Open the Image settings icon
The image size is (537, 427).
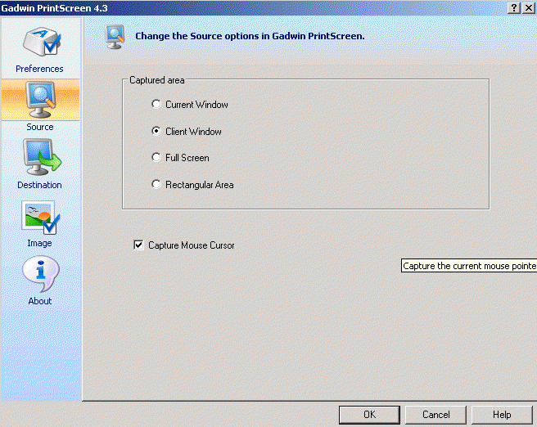pyautogui.click(x=40, y=218)
